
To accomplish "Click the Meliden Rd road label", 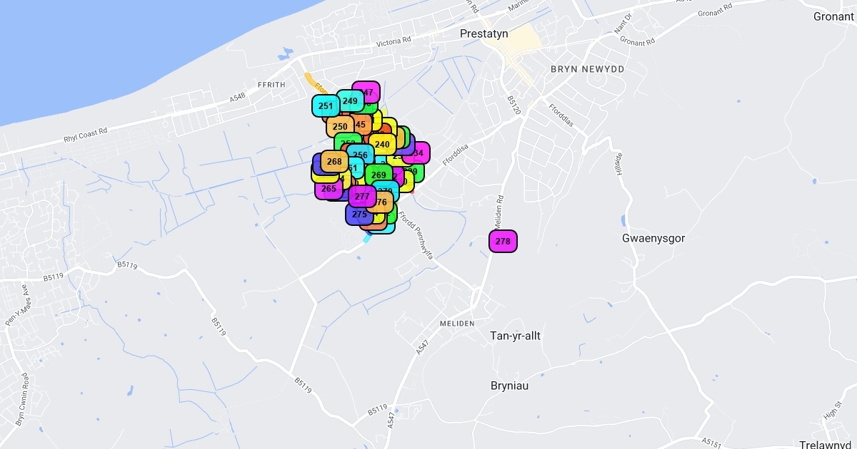I will (500, 211).
